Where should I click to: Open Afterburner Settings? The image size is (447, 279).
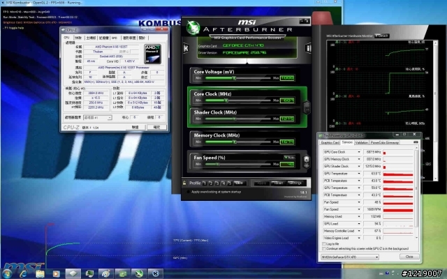coord(295,183)
